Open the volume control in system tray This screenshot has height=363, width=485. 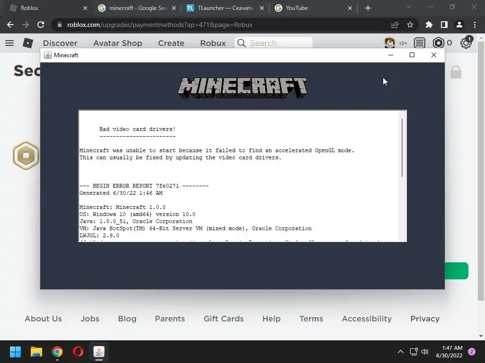pos(425,352)
